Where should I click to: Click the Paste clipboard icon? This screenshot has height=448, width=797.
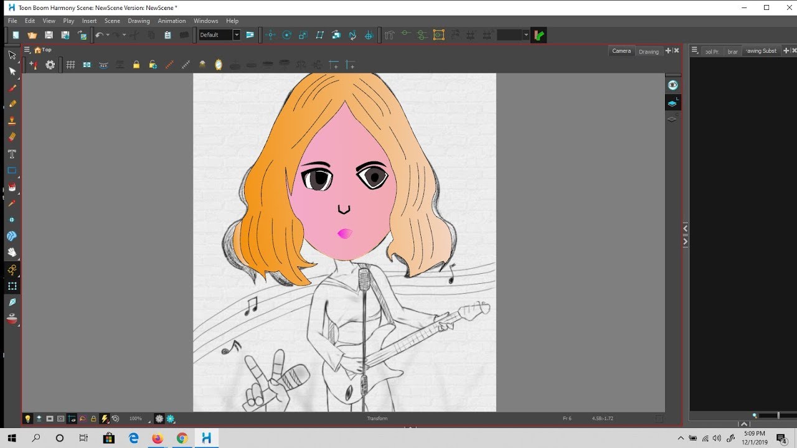(167, 35)
